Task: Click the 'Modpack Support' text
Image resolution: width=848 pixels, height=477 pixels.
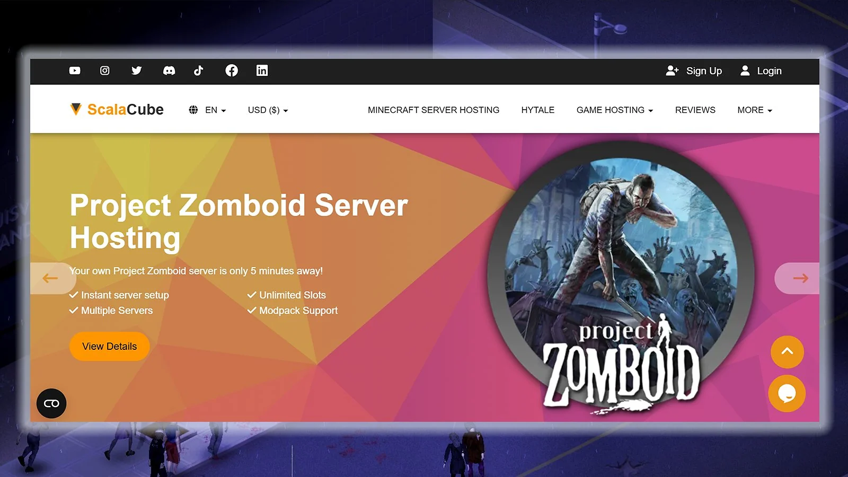Action: [x=298, y=311]
